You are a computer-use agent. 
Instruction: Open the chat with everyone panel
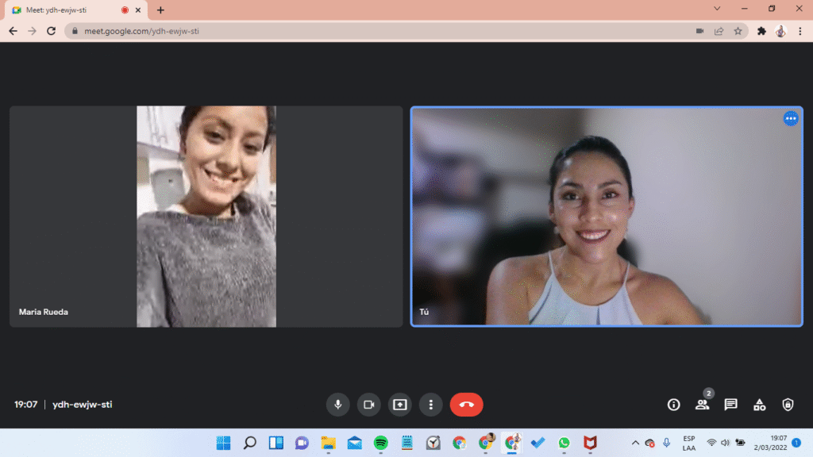[x=730, y=405]
